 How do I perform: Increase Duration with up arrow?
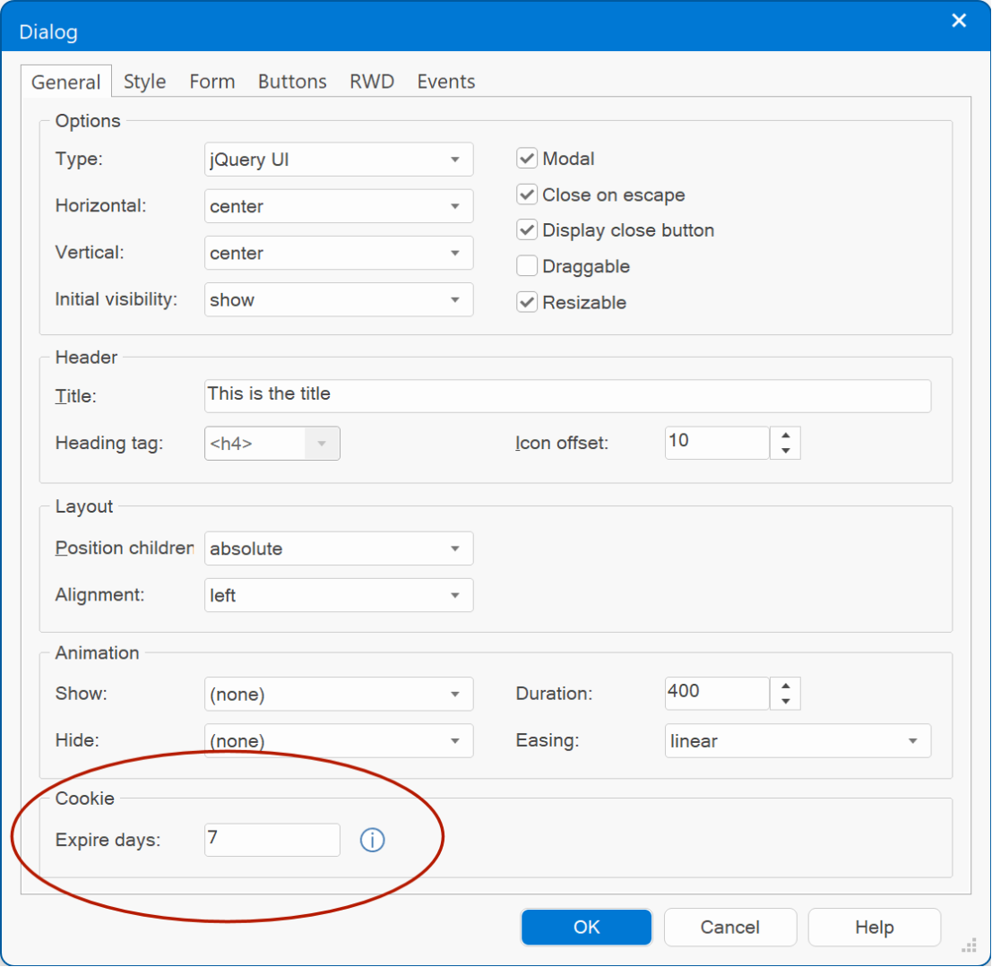[x=786, y=686]
